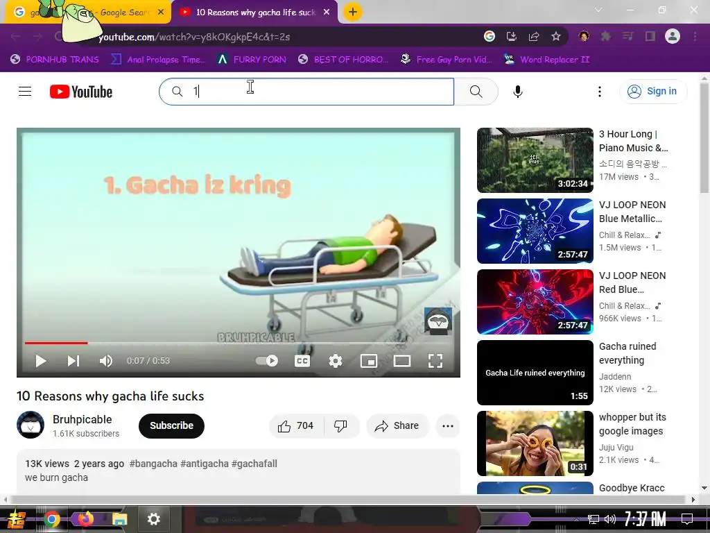Start voice search with the microphone

click(517, 92)
